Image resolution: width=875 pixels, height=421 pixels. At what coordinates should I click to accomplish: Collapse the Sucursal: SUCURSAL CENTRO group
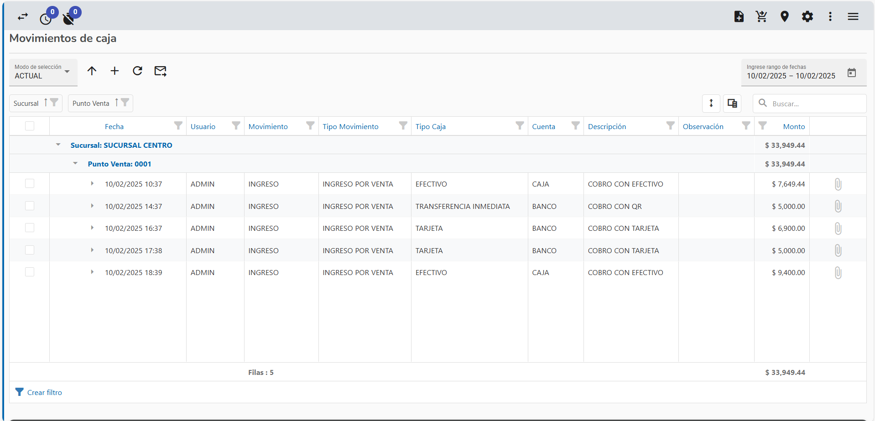click(58, 145)
